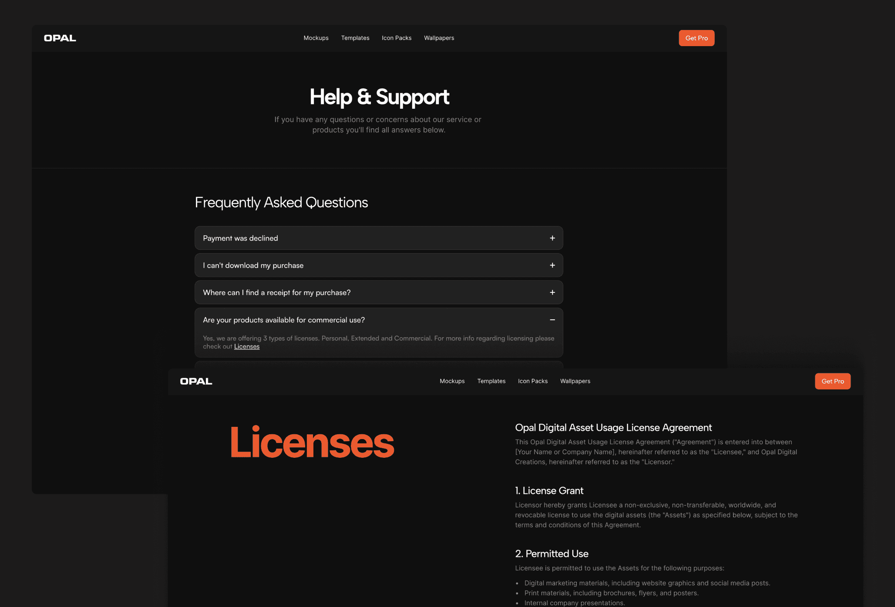Select Icon Packs in top header
Viewport: 895px width, 607px height.
pos(397,38)
